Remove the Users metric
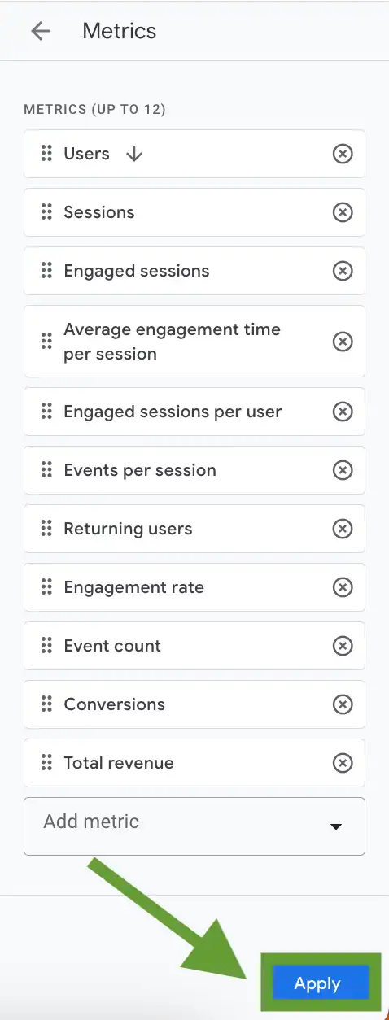The height and width of the screenshot is (1020, 389). [343, 154]
